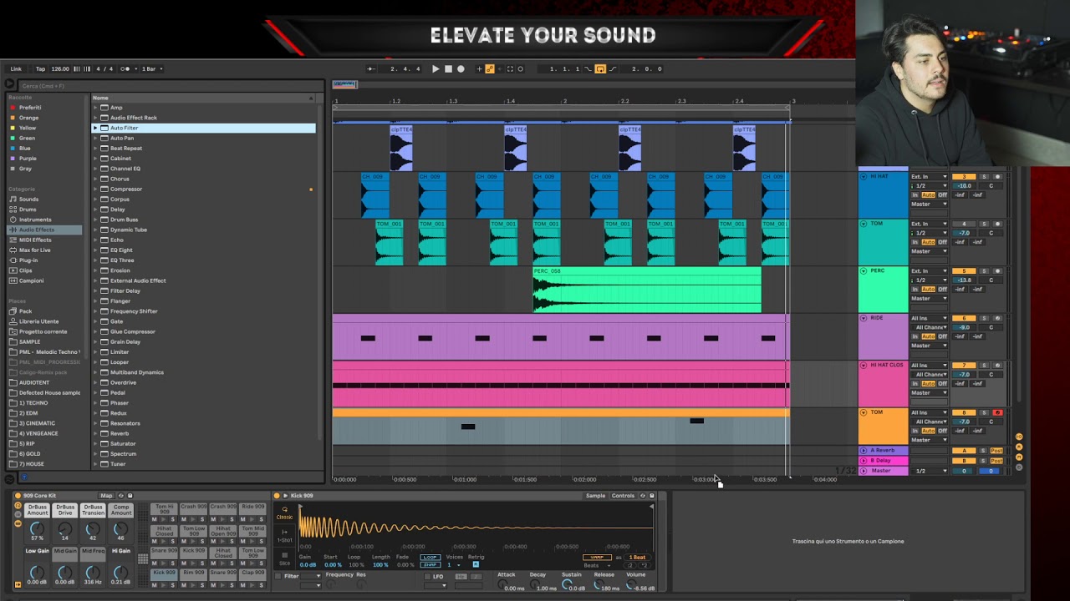Select 1-Shot mode in Simpler
Image resolution: width=1070 pixels, height=601 pixels.
coord(285,536)
